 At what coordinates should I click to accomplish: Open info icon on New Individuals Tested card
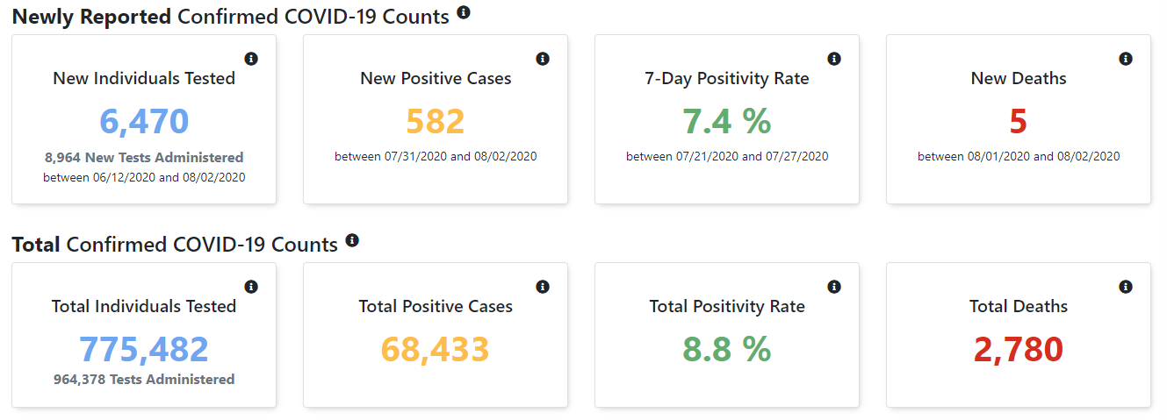coord(251,59)
